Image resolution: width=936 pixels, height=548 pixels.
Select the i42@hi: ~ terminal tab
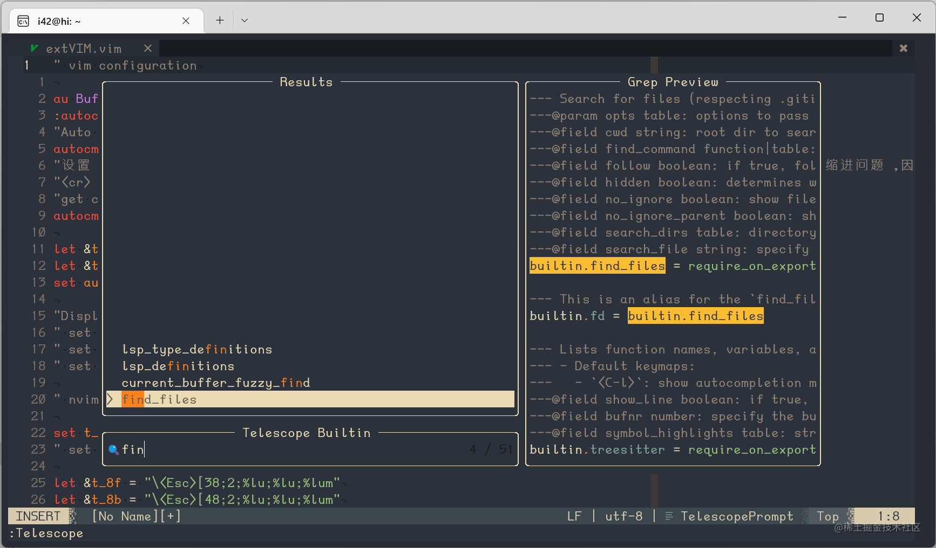106,21
